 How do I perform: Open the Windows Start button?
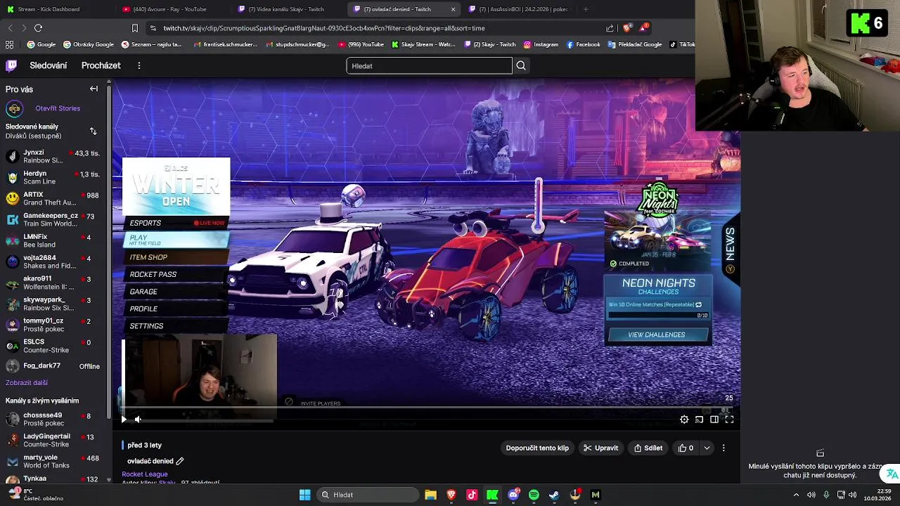304,495
